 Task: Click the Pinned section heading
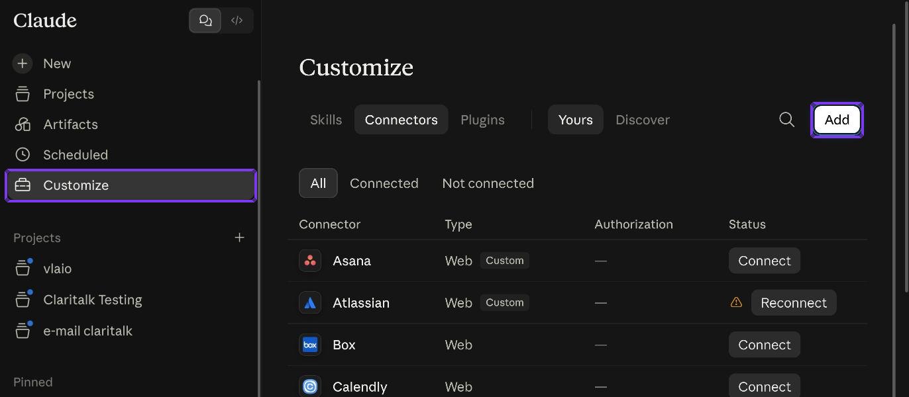pos(33,382)
